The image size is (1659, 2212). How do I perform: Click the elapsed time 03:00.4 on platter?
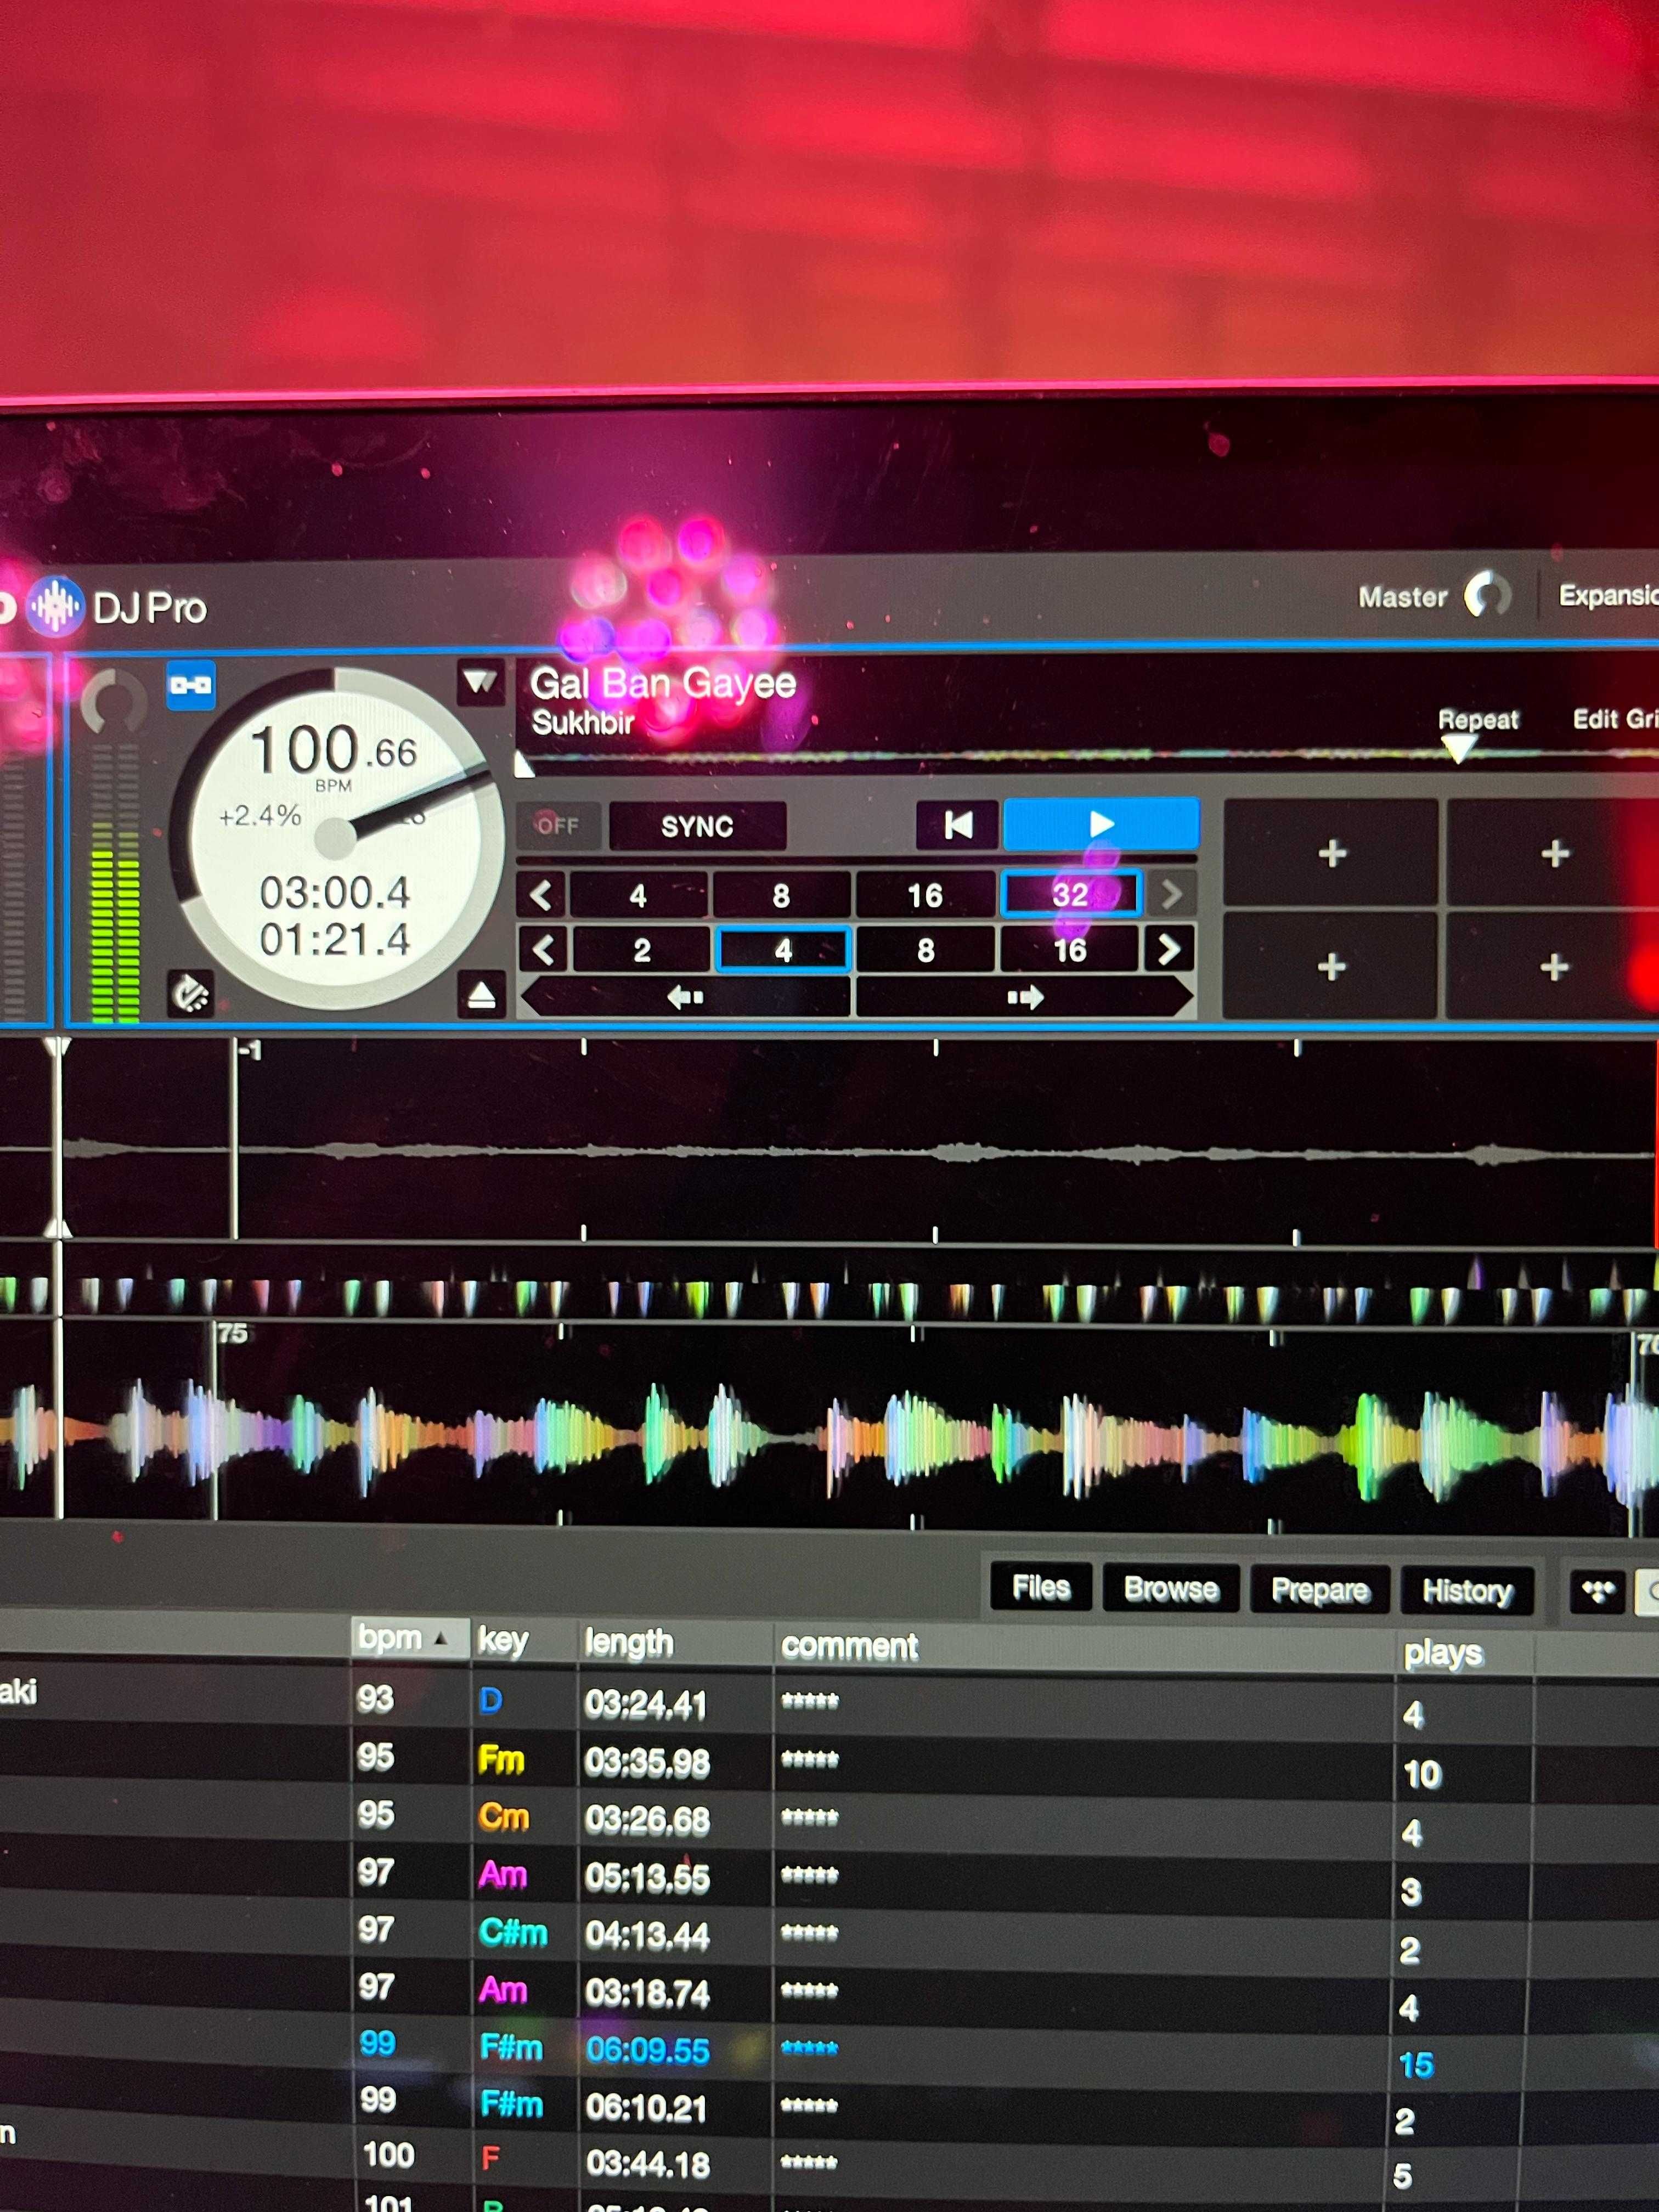pyautogui.click(x=335, y=892)
